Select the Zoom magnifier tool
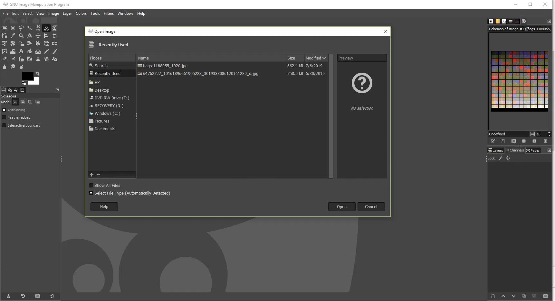The height and width of the screenshot is (301, 555). 21,36
